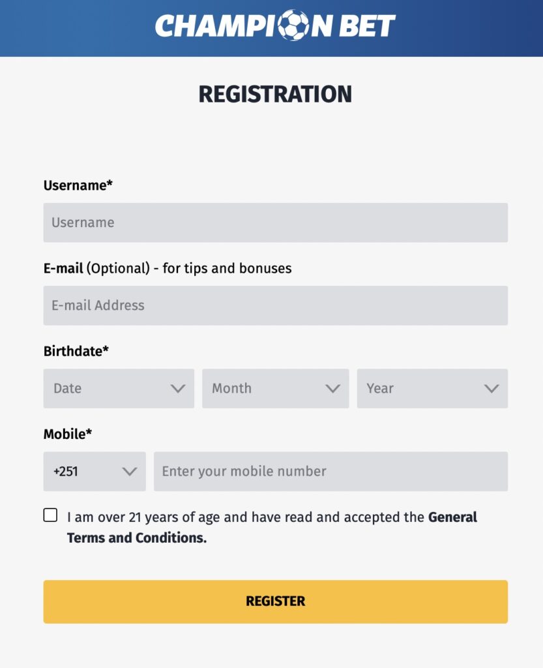Tick the over 21 years age checkbox

(x=50, y=515)
